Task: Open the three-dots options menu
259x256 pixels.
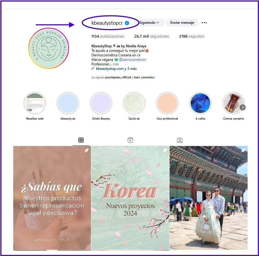Action: pyautogui.click(x=204, y=23)
